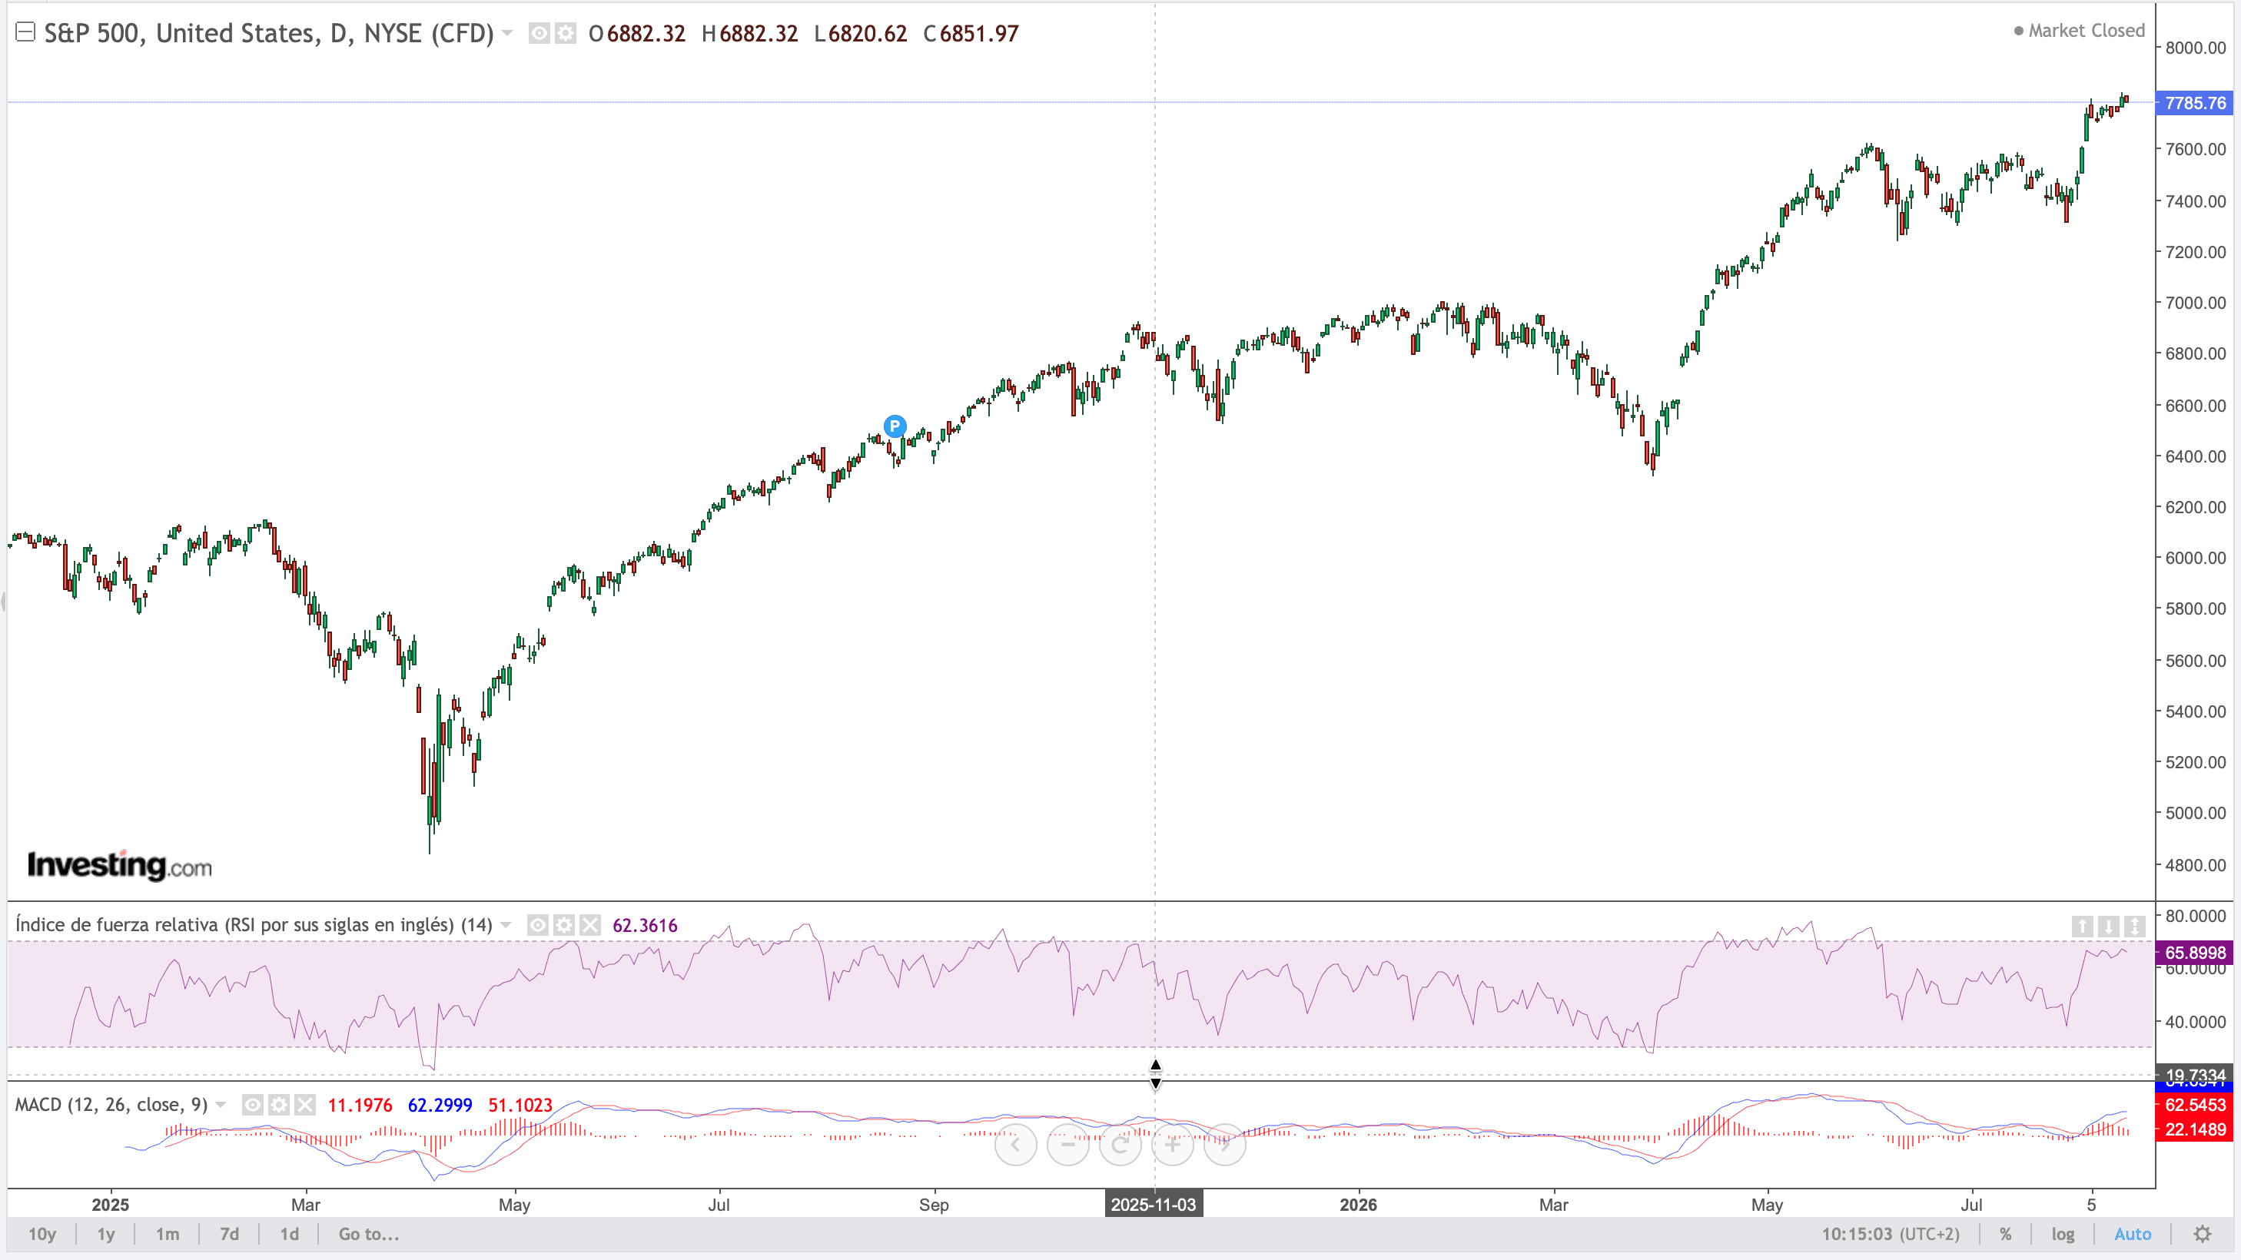This screenshot has height=1260, width=2241.
Task: Open the Go to... date picker
Action: coord(369,1234)
